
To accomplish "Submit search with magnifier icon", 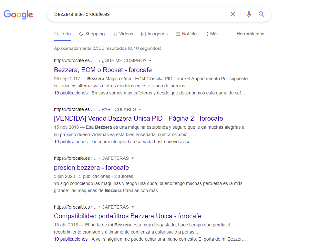I will pyautogui.click(x=261, y=14).
